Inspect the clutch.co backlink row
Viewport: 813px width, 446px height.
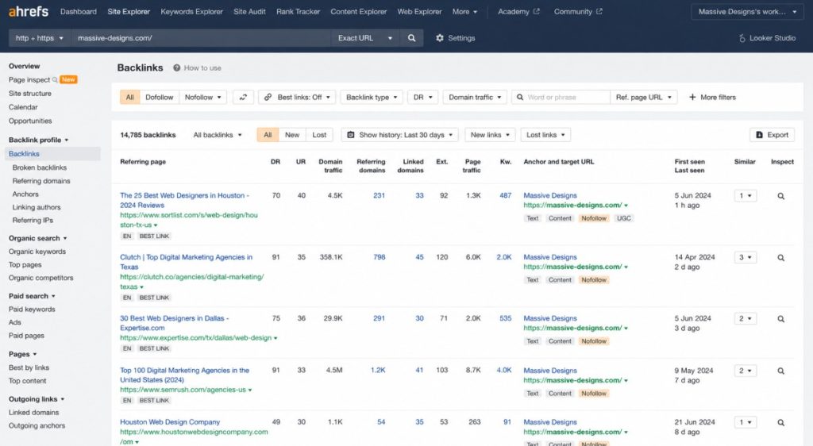click(781, 257)
